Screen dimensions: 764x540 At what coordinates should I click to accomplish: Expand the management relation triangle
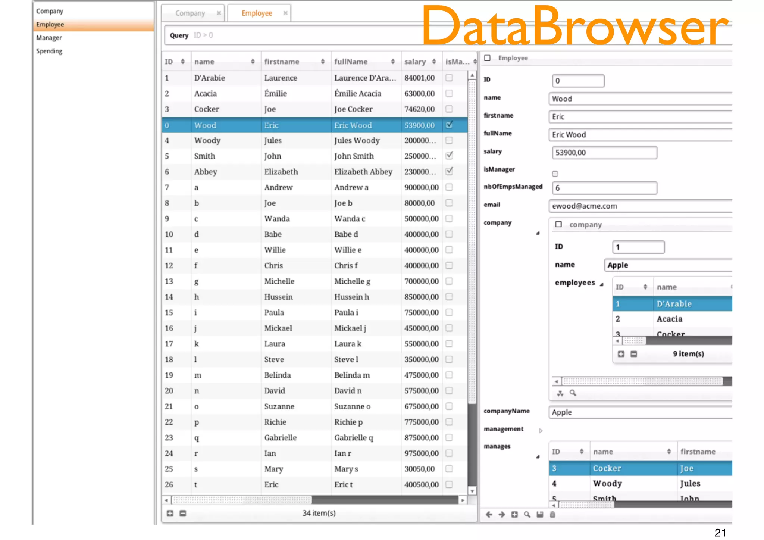click(541, 431)
